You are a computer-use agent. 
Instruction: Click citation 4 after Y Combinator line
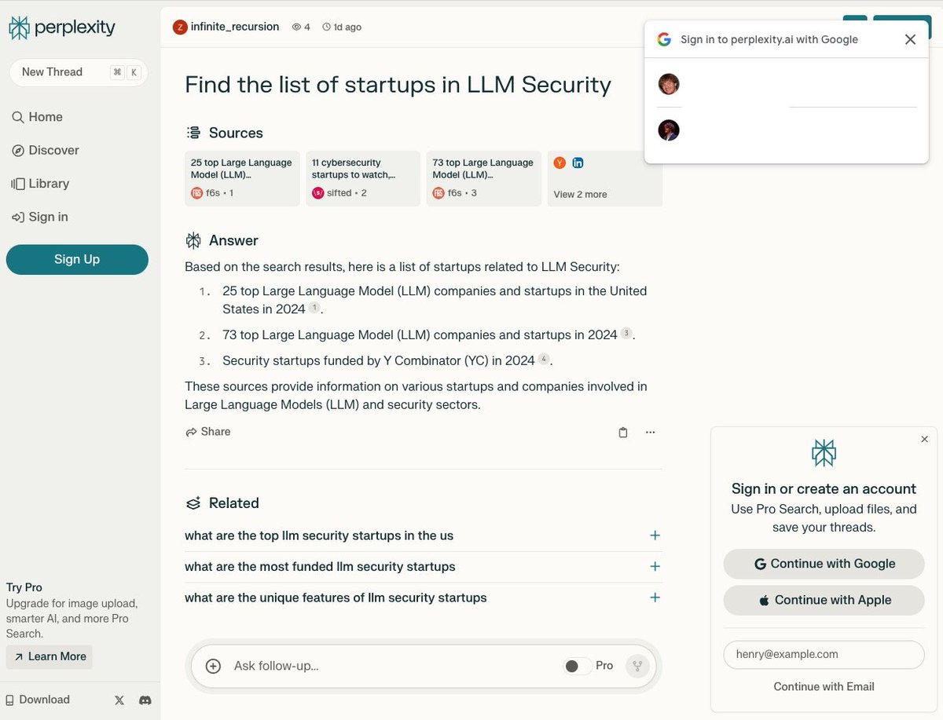544,359
